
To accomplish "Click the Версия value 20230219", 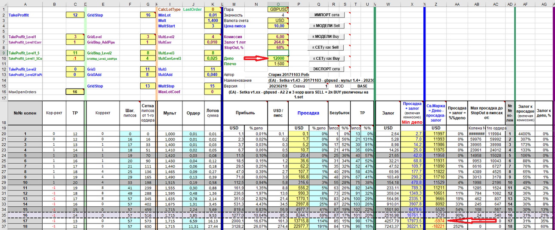I will point(278,86).
